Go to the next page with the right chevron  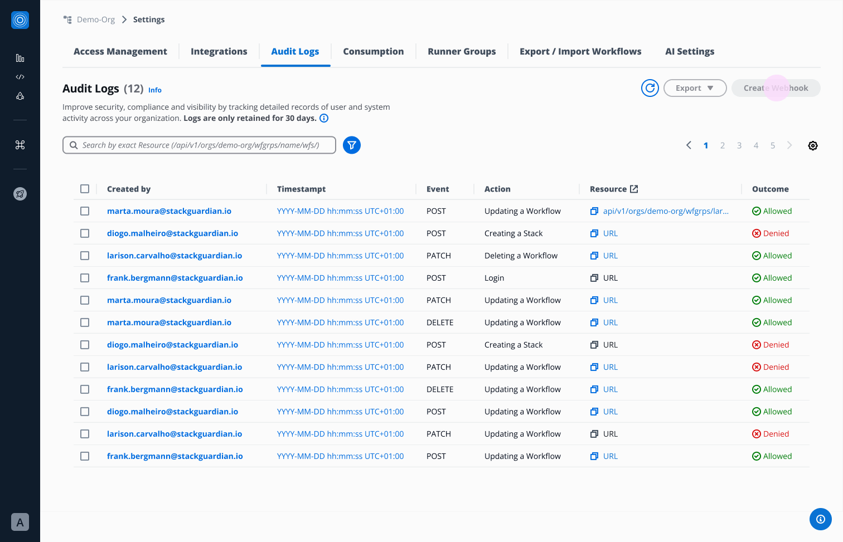789,145
